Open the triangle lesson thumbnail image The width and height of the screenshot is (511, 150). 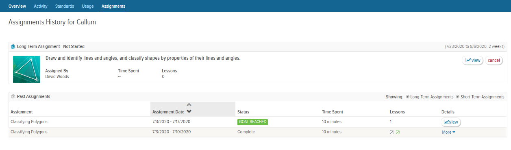[26, 69]
